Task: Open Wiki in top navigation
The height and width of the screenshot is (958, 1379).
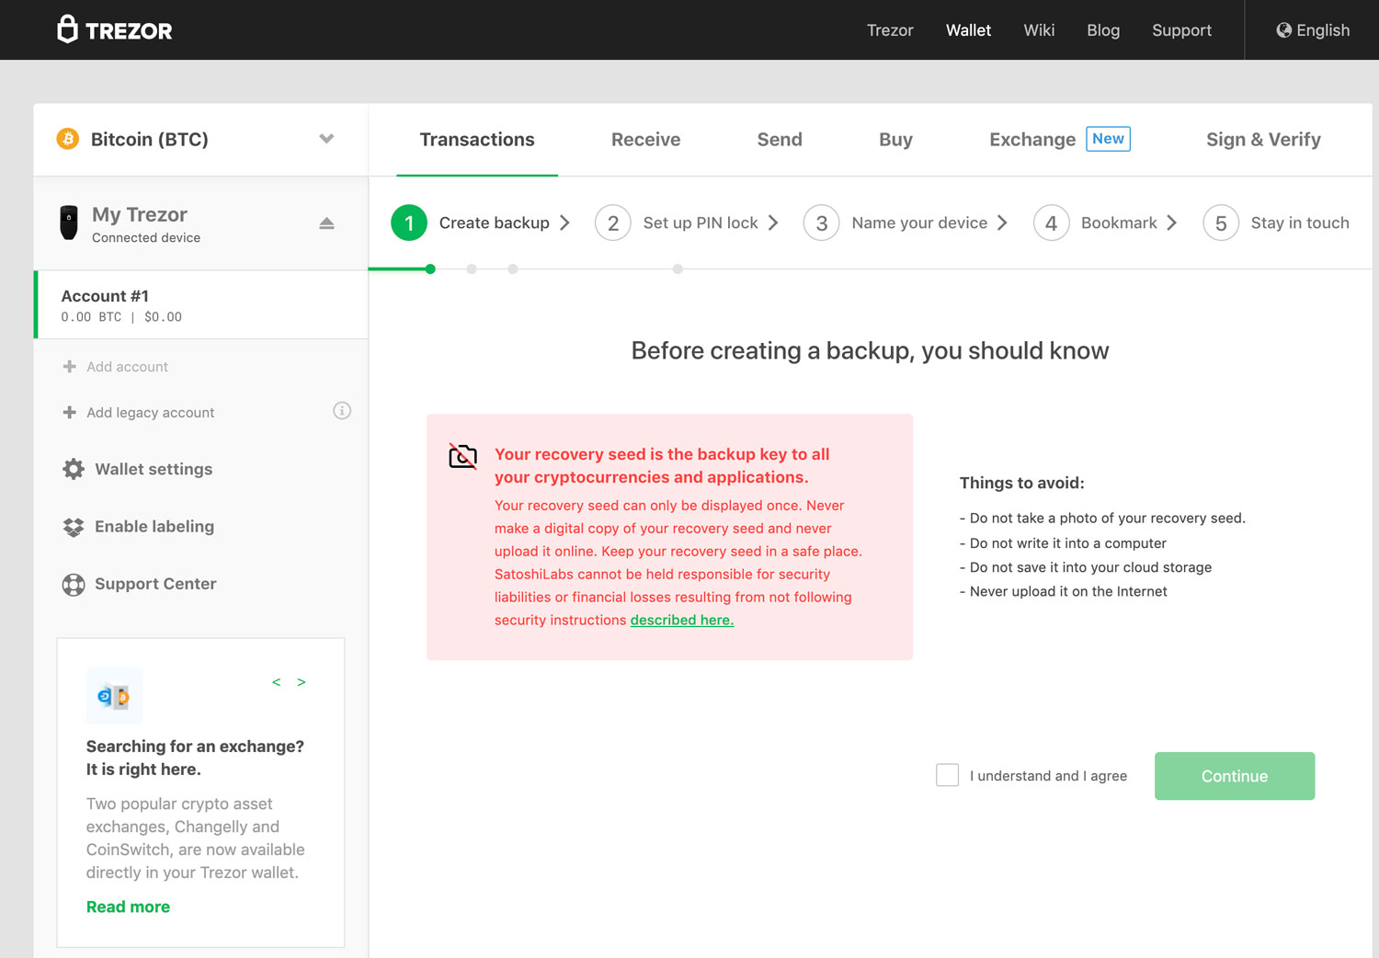Action: [x=1039, y=30]
